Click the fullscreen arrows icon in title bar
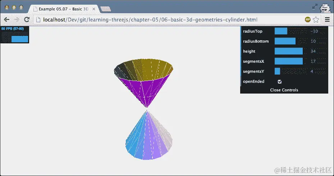This screenshot has height=176, width=334. pyautogui.click(x=315, y=6)
